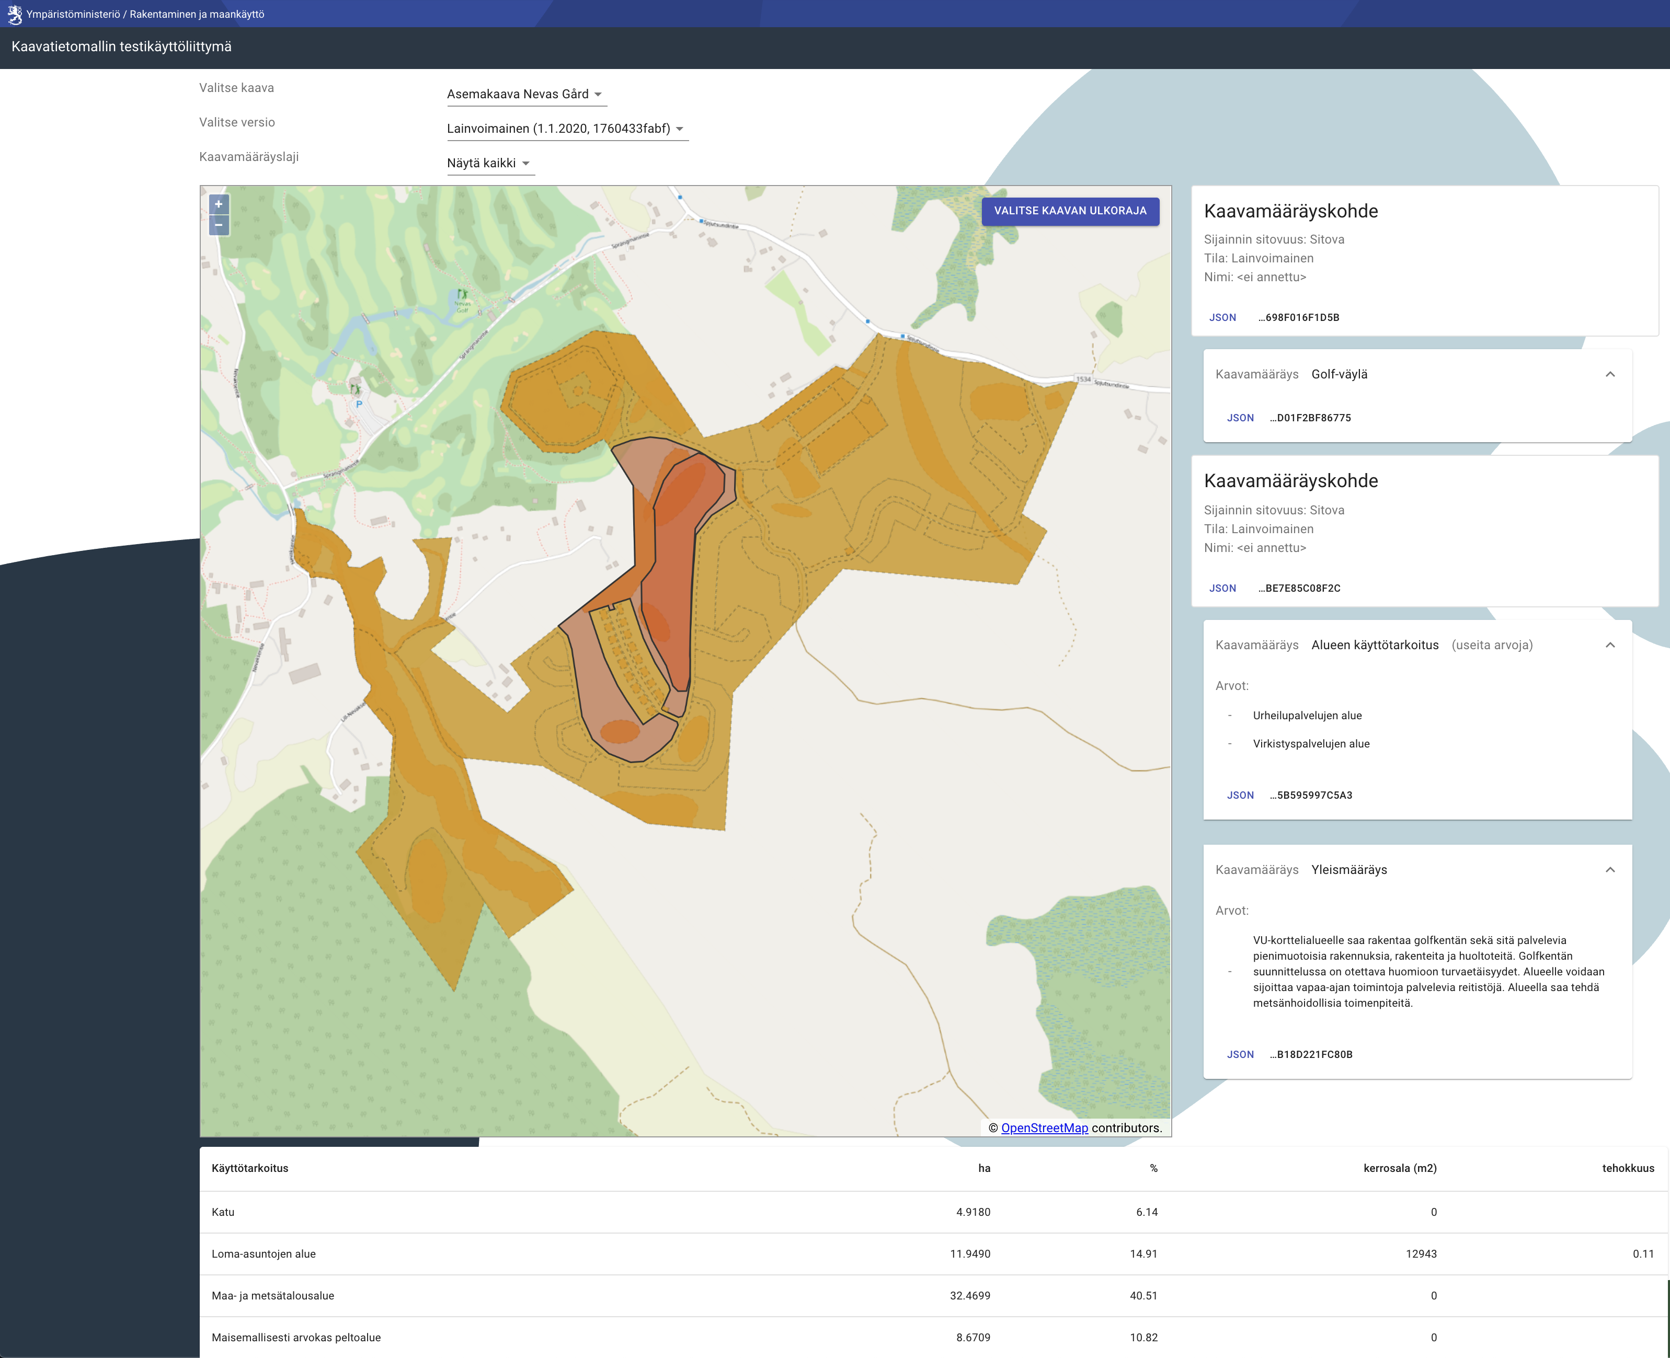Click the first Kaavamääräyskohde card heading
This screenshot has height=1358, width=1670.
click(1290, 211)
